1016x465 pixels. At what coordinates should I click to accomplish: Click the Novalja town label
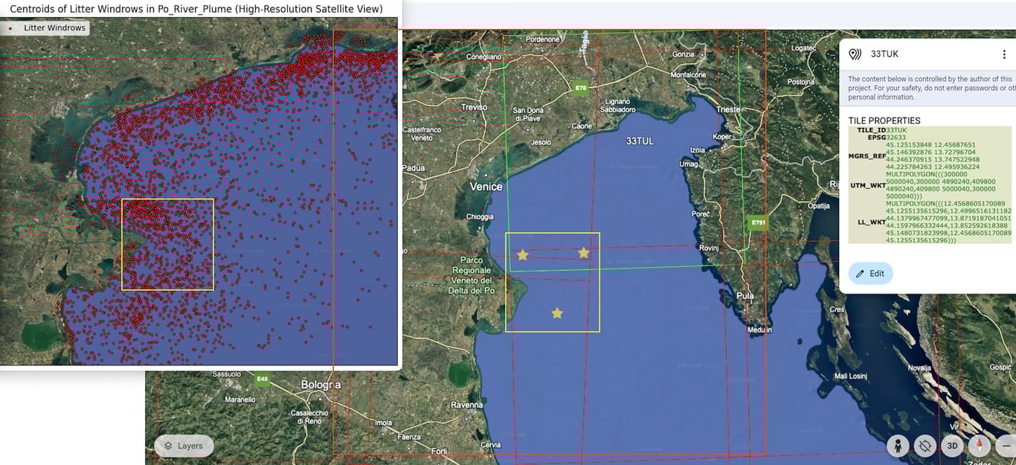tap(919, 368)
